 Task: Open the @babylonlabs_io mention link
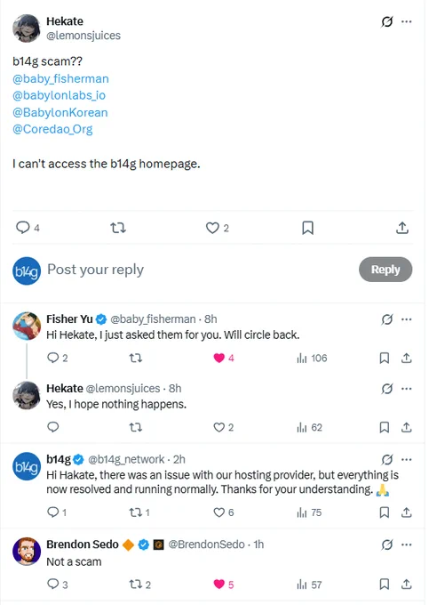pyautogui.click(x=59, y=95)
